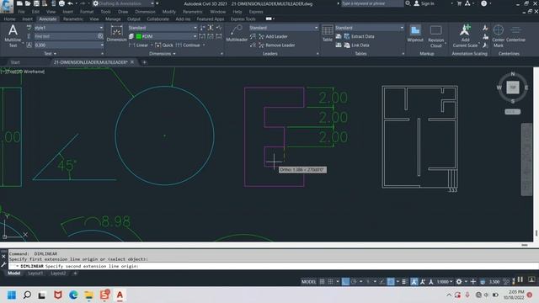Toggle Ortho mode in status bar
The width and height of the screenshot is (539, 303).
pos(345,282)
